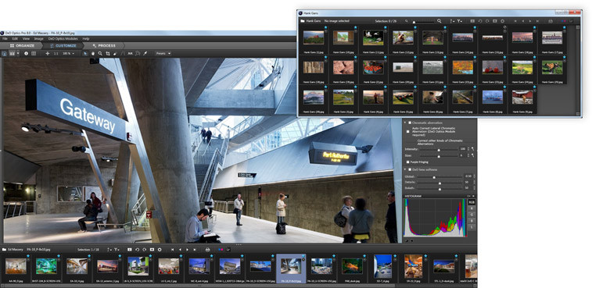Open filter dropdown in main filmstrip bar
Image resolution: width=592 pixels, height=288 pixels.
117,250
